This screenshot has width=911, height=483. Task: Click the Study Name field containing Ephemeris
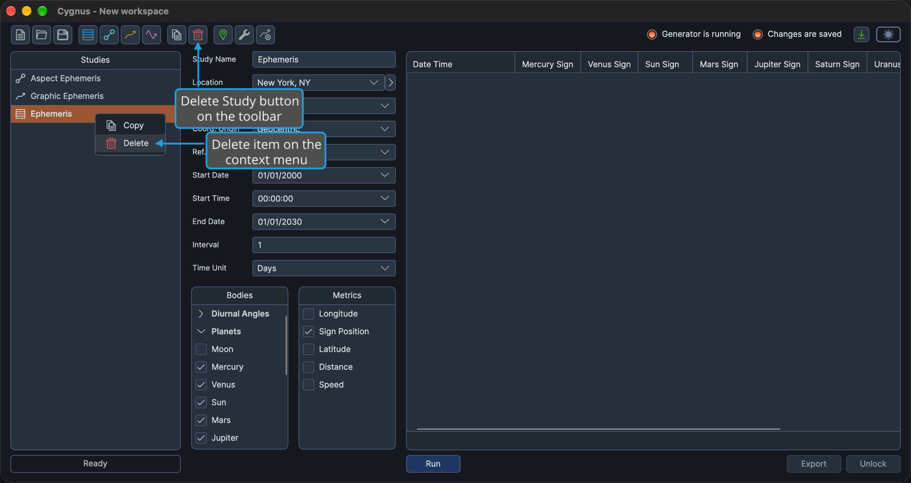click(x=324, y=59)
